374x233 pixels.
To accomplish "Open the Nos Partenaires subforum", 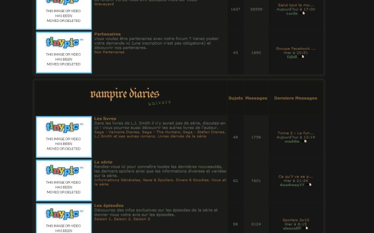I will coord(109,52).
